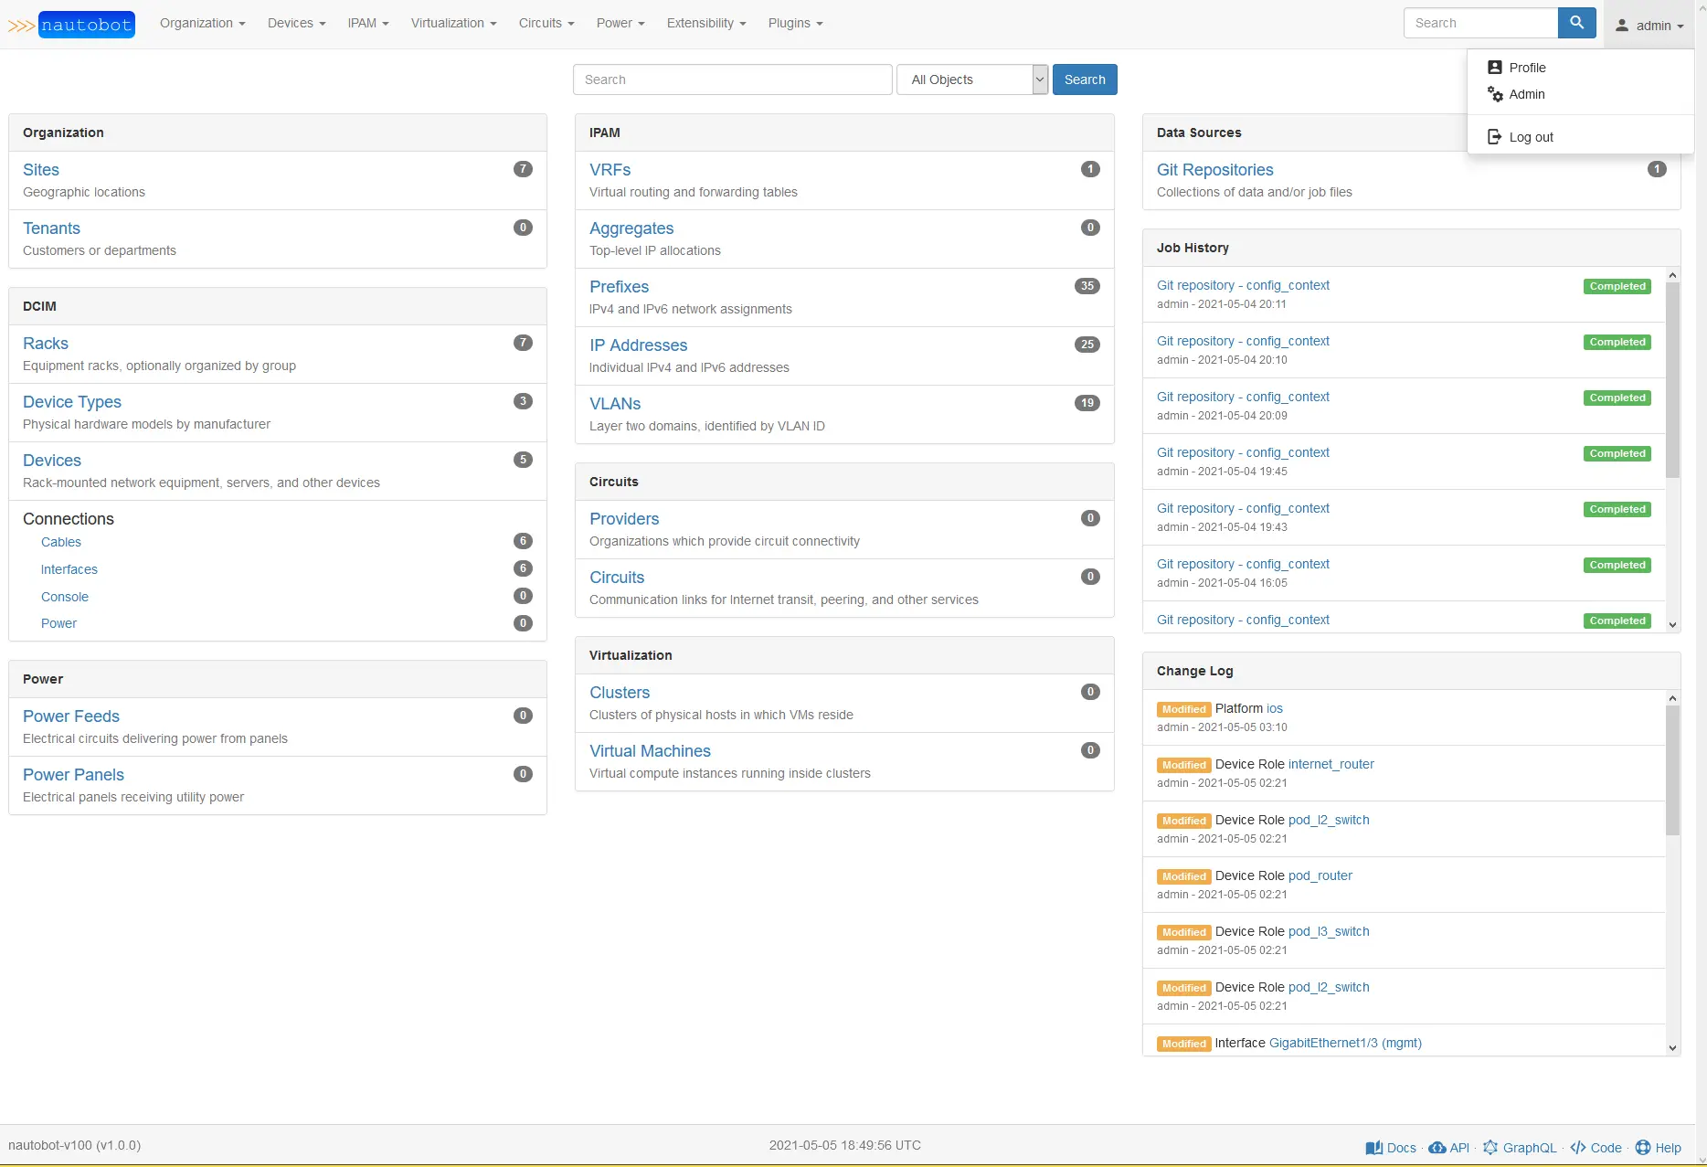The image size is (1707, 1167).
Task: Click the Log out icon
Action: point(1495,137)
